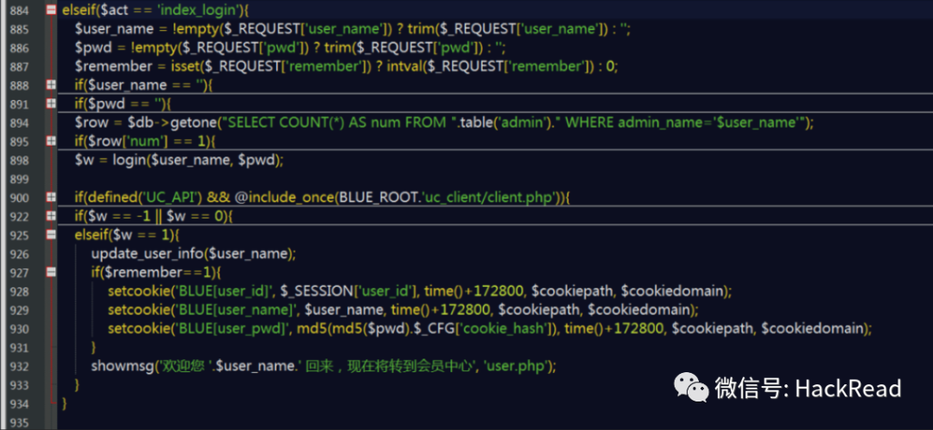
Task: Click line number 894 in the gutter
Action: [19, 123]
